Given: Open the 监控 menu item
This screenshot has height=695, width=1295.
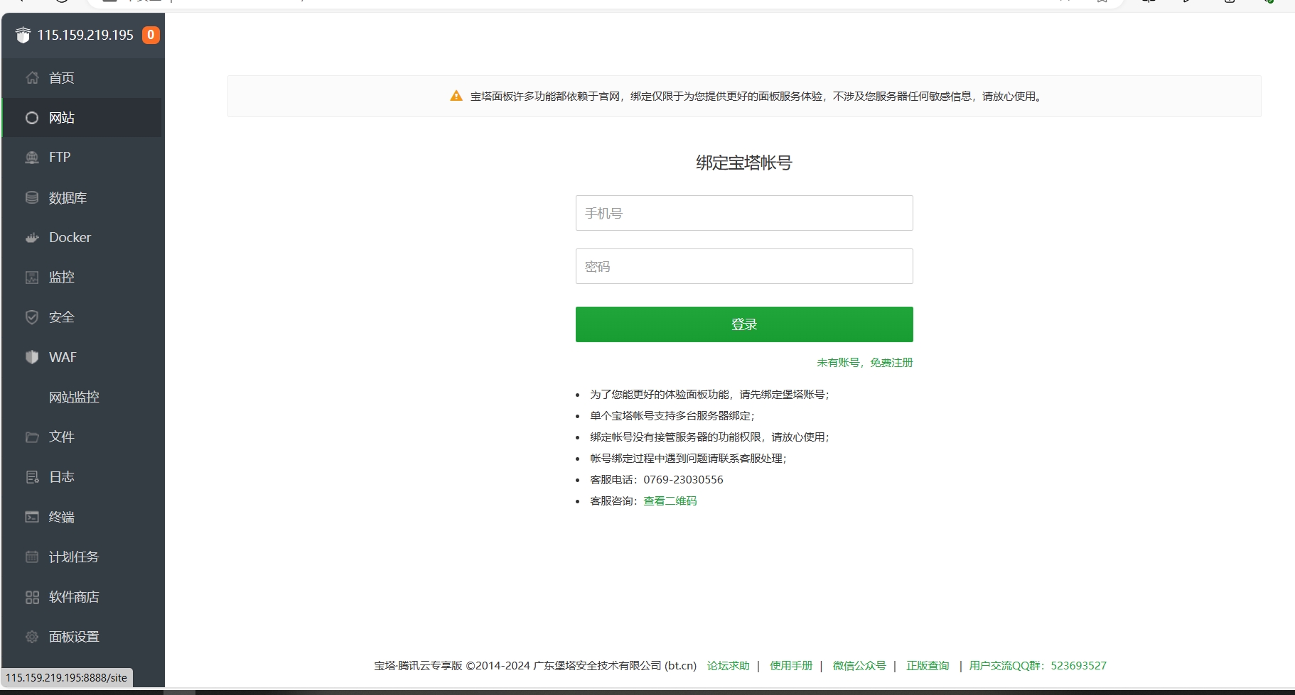Looking at the screenshot, I should (82, 278).
